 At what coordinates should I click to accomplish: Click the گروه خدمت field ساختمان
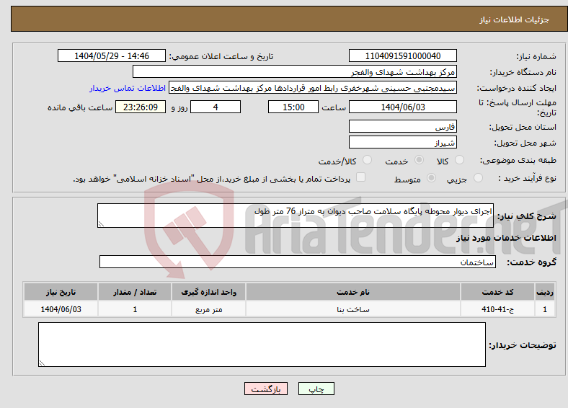[x=298, y=262]
